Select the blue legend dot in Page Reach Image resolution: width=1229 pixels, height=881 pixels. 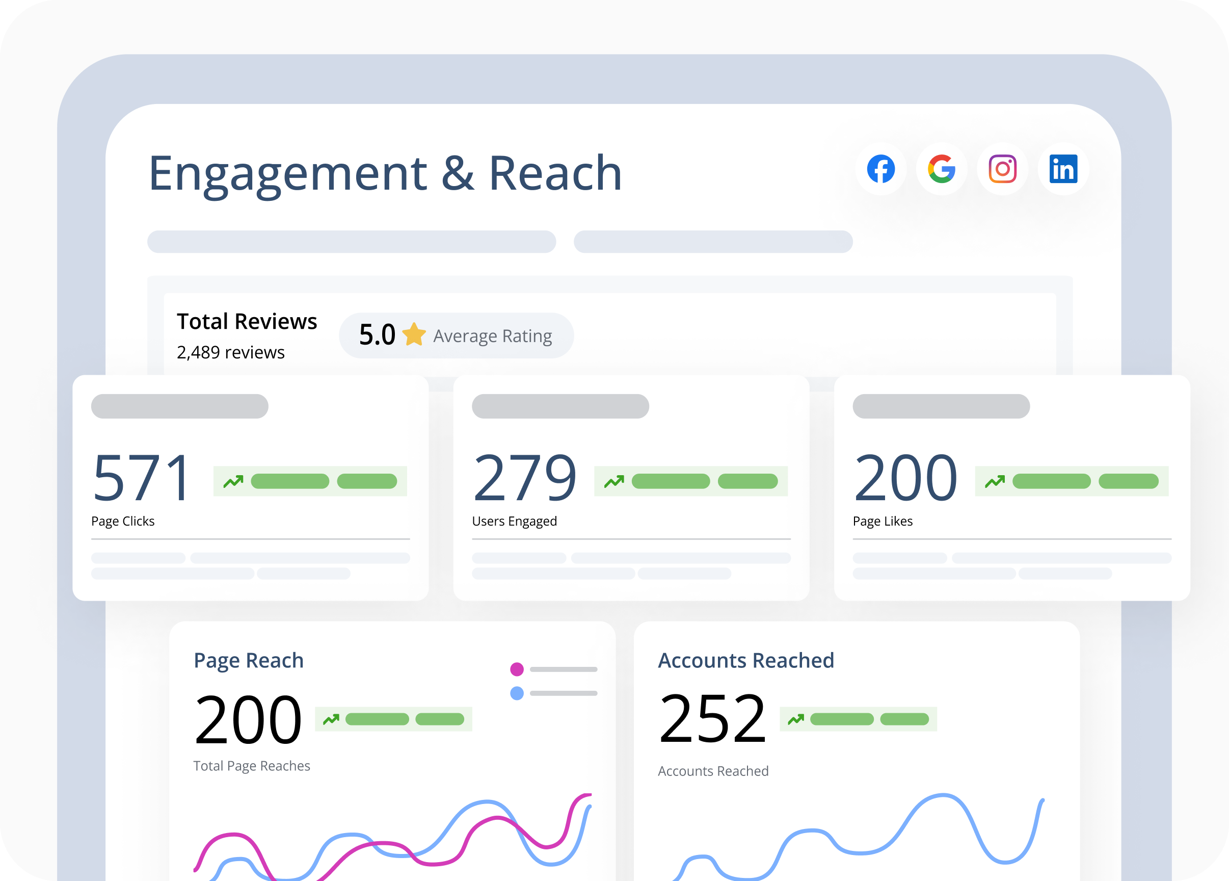[x=517, y=693]
